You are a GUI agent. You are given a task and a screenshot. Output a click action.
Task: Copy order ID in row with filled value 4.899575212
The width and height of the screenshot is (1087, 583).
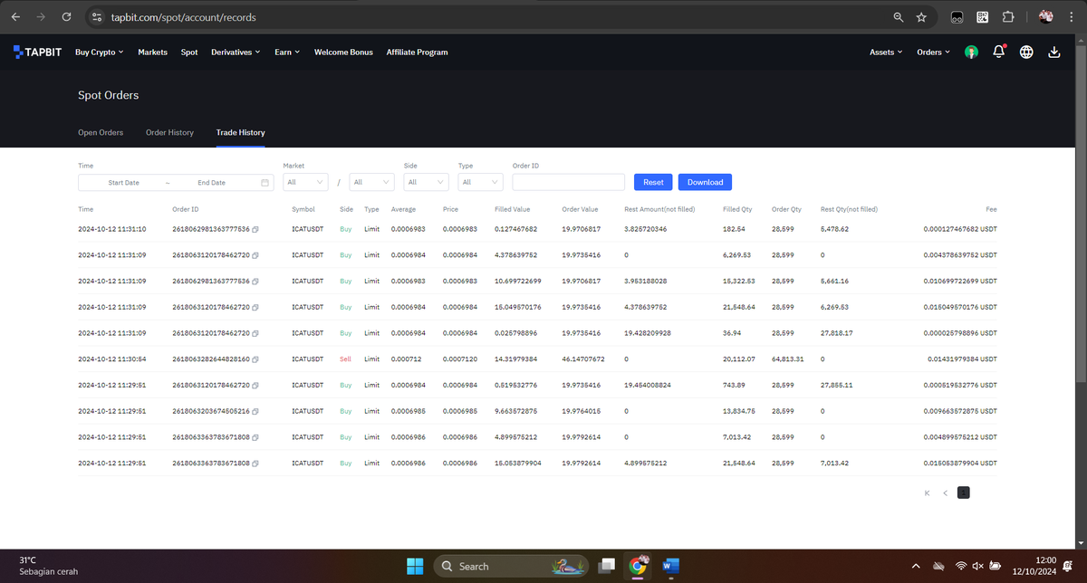coord(256,437)
